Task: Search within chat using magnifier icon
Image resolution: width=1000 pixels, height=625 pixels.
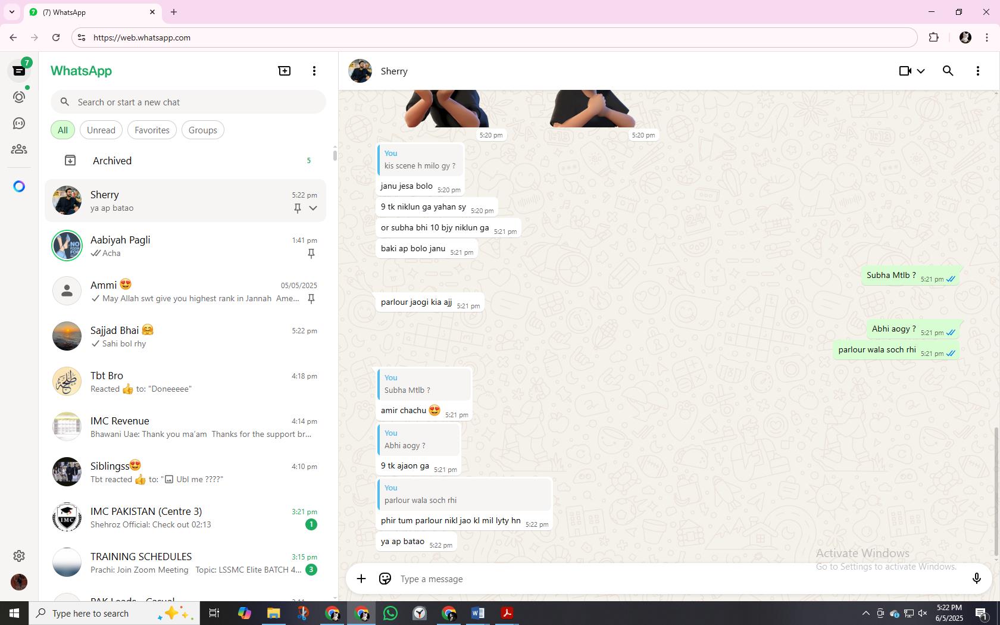Action: 948,71
